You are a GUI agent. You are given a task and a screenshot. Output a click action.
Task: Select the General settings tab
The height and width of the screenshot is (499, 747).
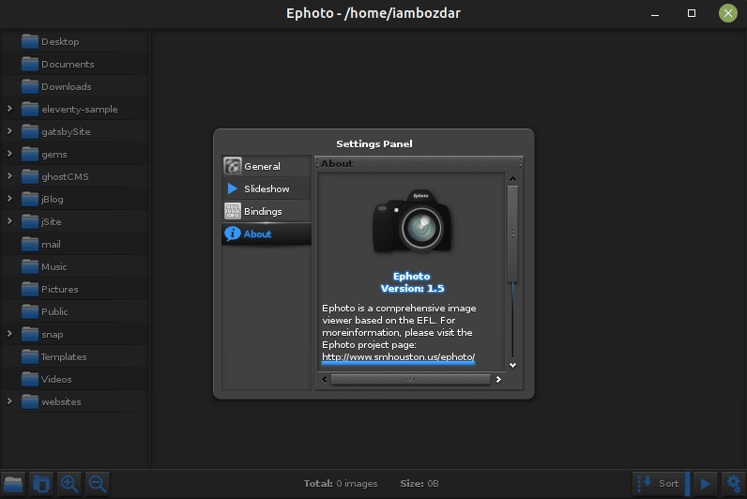(x=267, y=166)
